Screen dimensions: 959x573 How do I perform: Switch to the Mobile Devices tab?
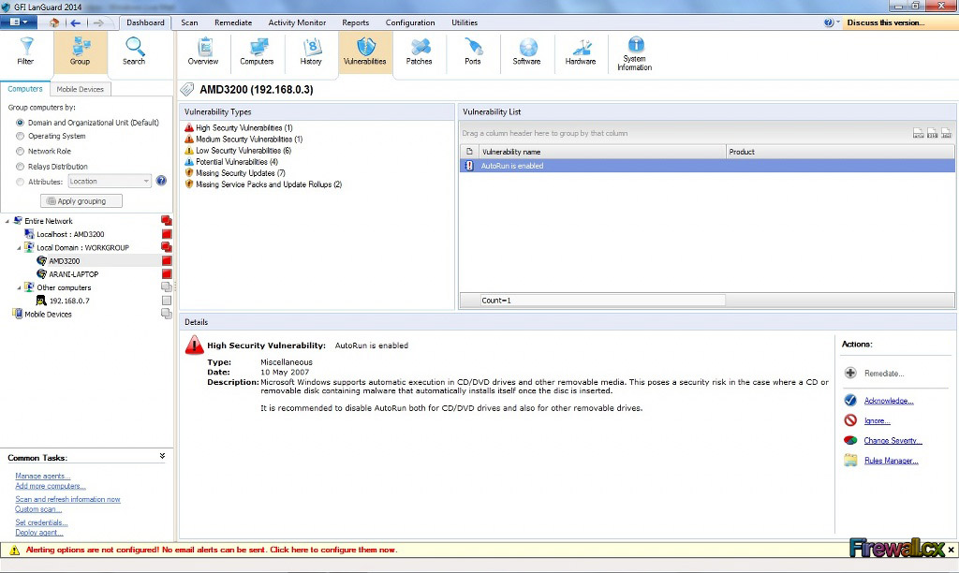point(81,89)
